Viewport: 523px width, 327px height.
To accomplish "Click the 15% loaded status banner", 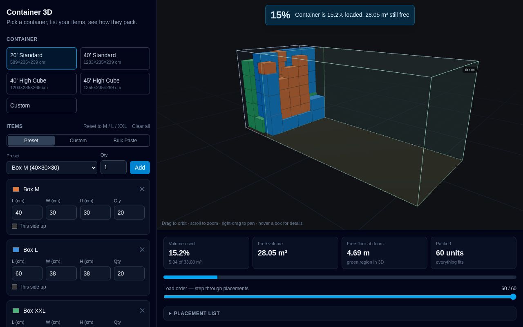I will click(x=340, y=15).
